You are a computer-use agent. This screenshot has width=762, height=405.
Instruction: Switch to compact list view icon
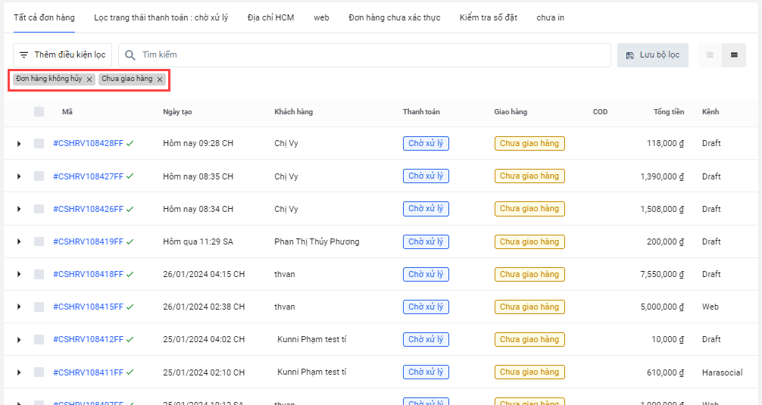coord(710,55)
